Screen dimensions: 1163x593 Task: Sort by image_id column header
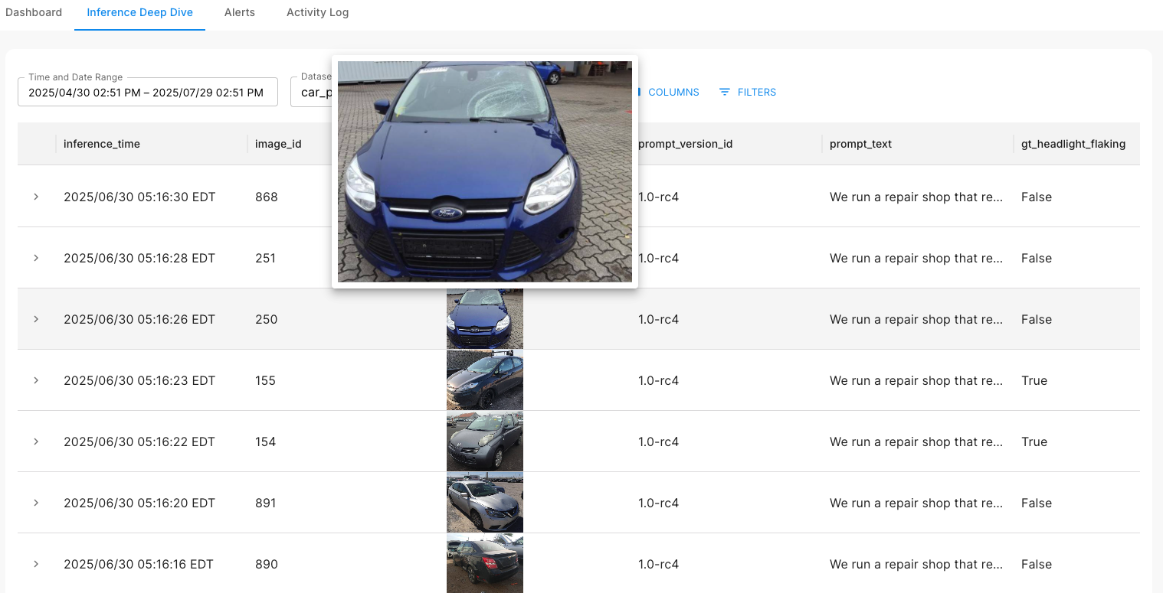coord(278,144)
